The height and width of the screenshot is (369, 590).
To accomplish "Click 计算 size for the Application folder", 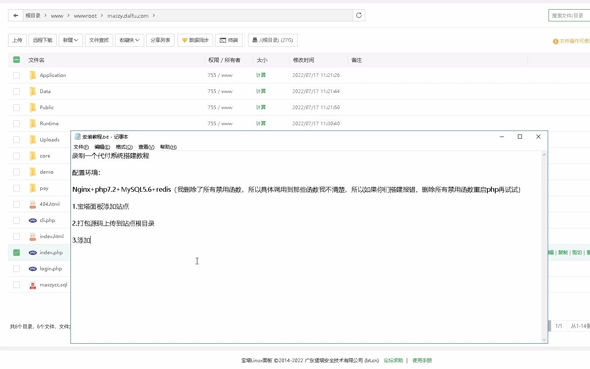I will pyautogui.click(x=261, y=75).
